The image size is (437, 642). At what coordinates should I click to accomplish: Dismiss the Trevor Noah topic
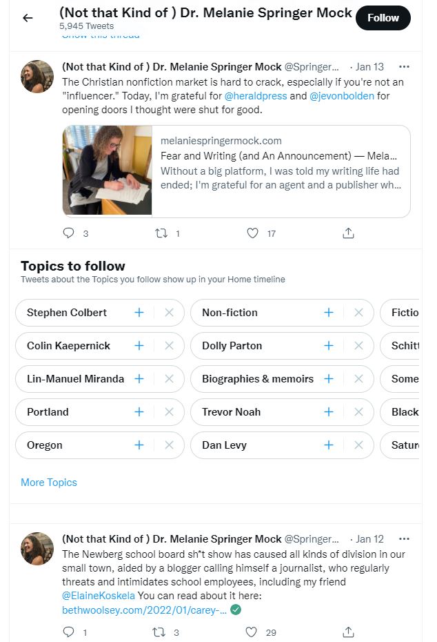[x=358, y=412]
